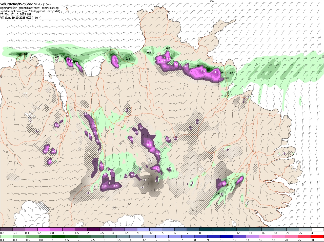The height and width of the screenshot is (242, 324).
Task: Click the 1.4 value in the pink snow band
Action: pyautogui.click(x=214, y=72)
